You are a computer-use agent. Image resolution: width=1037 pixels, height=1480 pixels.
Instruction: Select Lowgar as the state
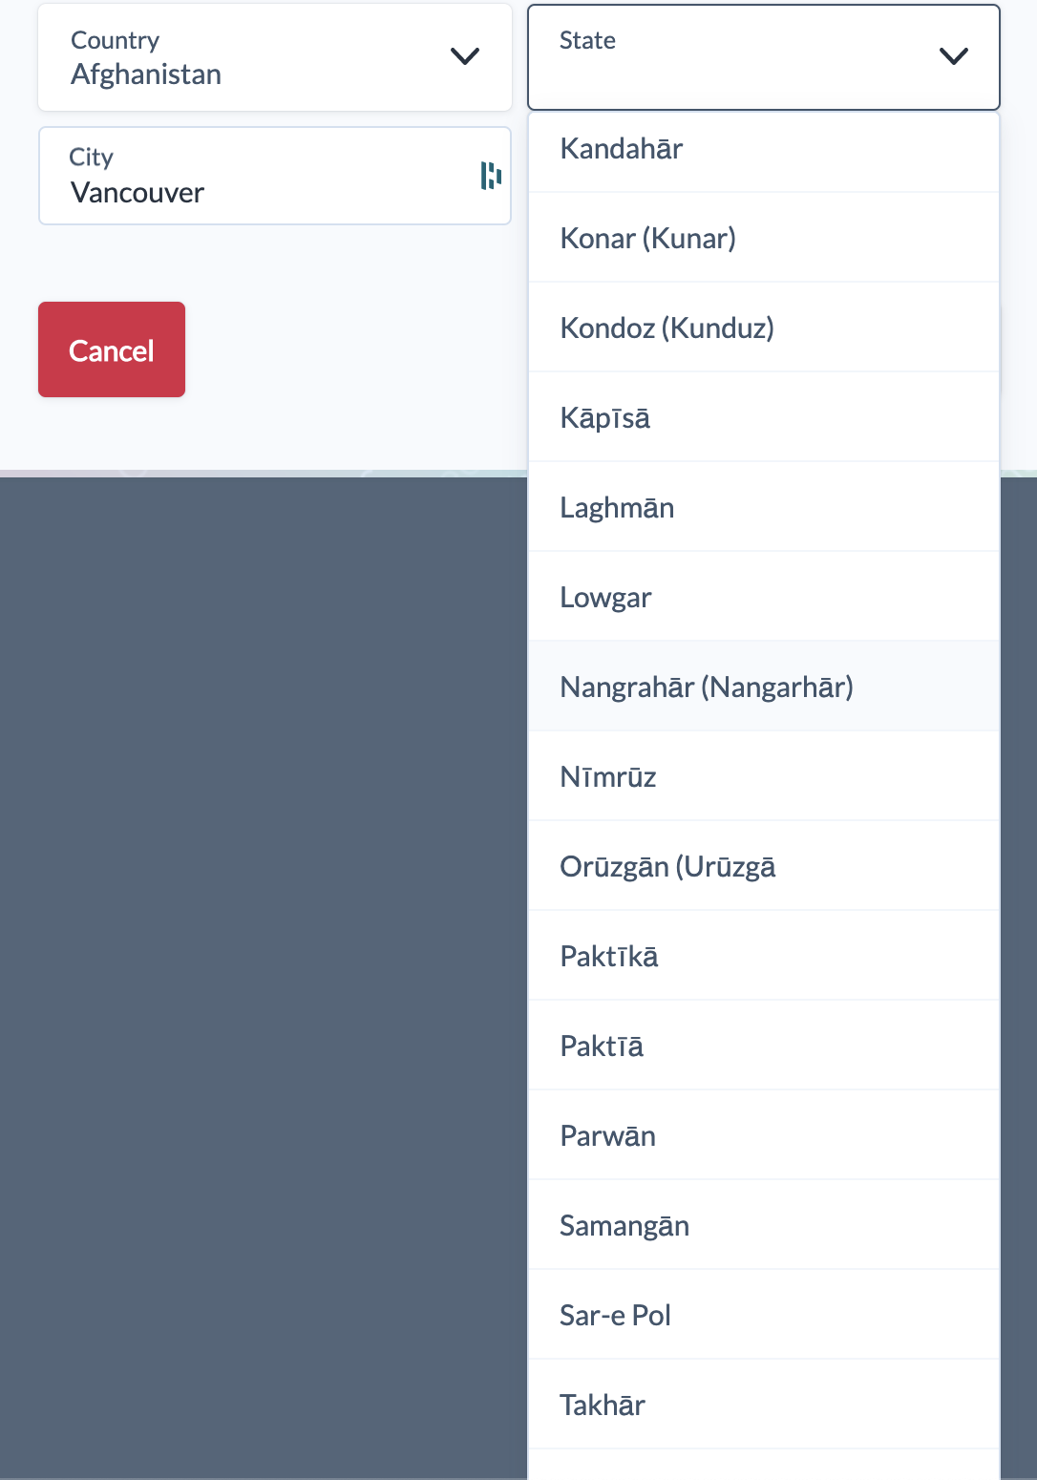pos(605,596)
